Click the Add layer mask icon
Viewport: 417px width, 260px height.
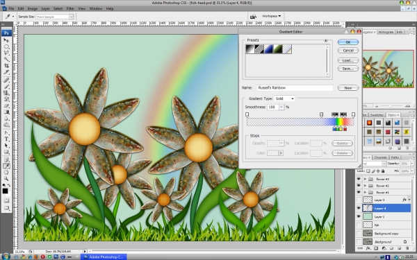376,248
